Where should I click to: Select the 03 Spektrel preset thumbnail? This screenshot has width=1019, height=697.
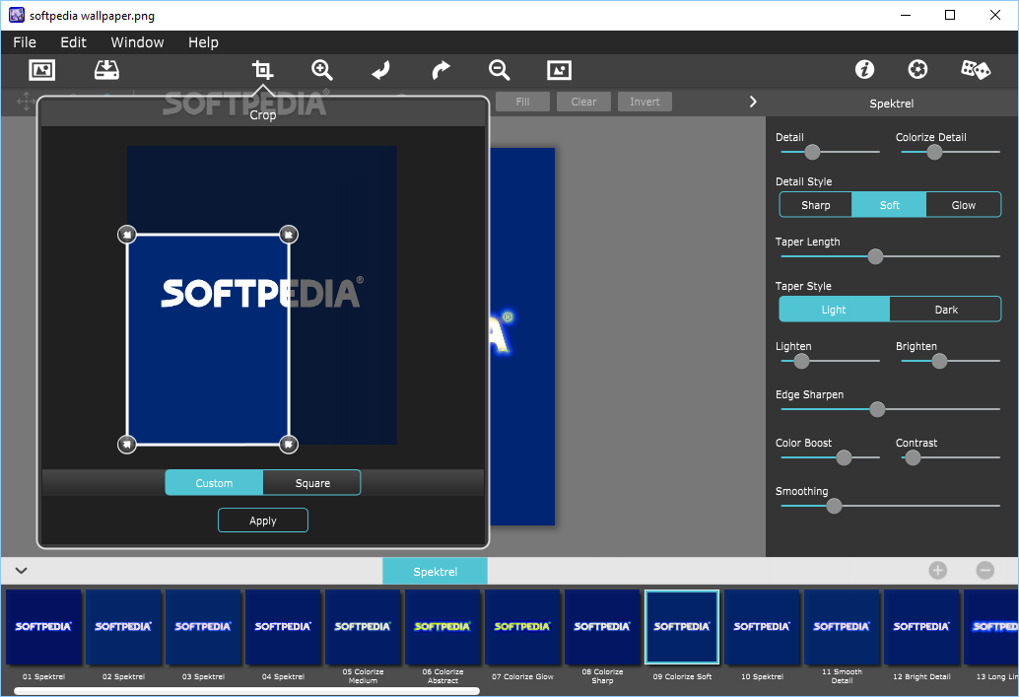(x=203, y=627)
